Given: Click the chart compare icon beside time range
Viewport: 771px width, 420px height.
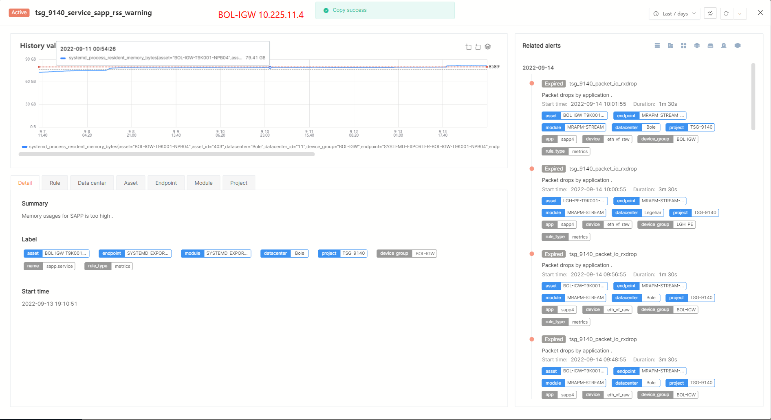Looking at the screenshot, I should point(710,13).
